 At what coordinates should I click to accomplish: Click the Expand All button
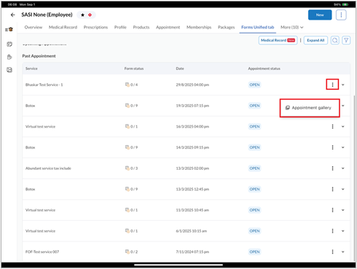pyautogui.click(x=315, y=40)
